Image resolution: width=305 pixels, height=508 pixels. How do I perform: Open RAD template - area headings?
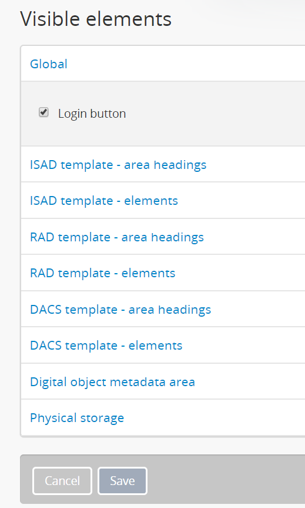coord(117,237)
